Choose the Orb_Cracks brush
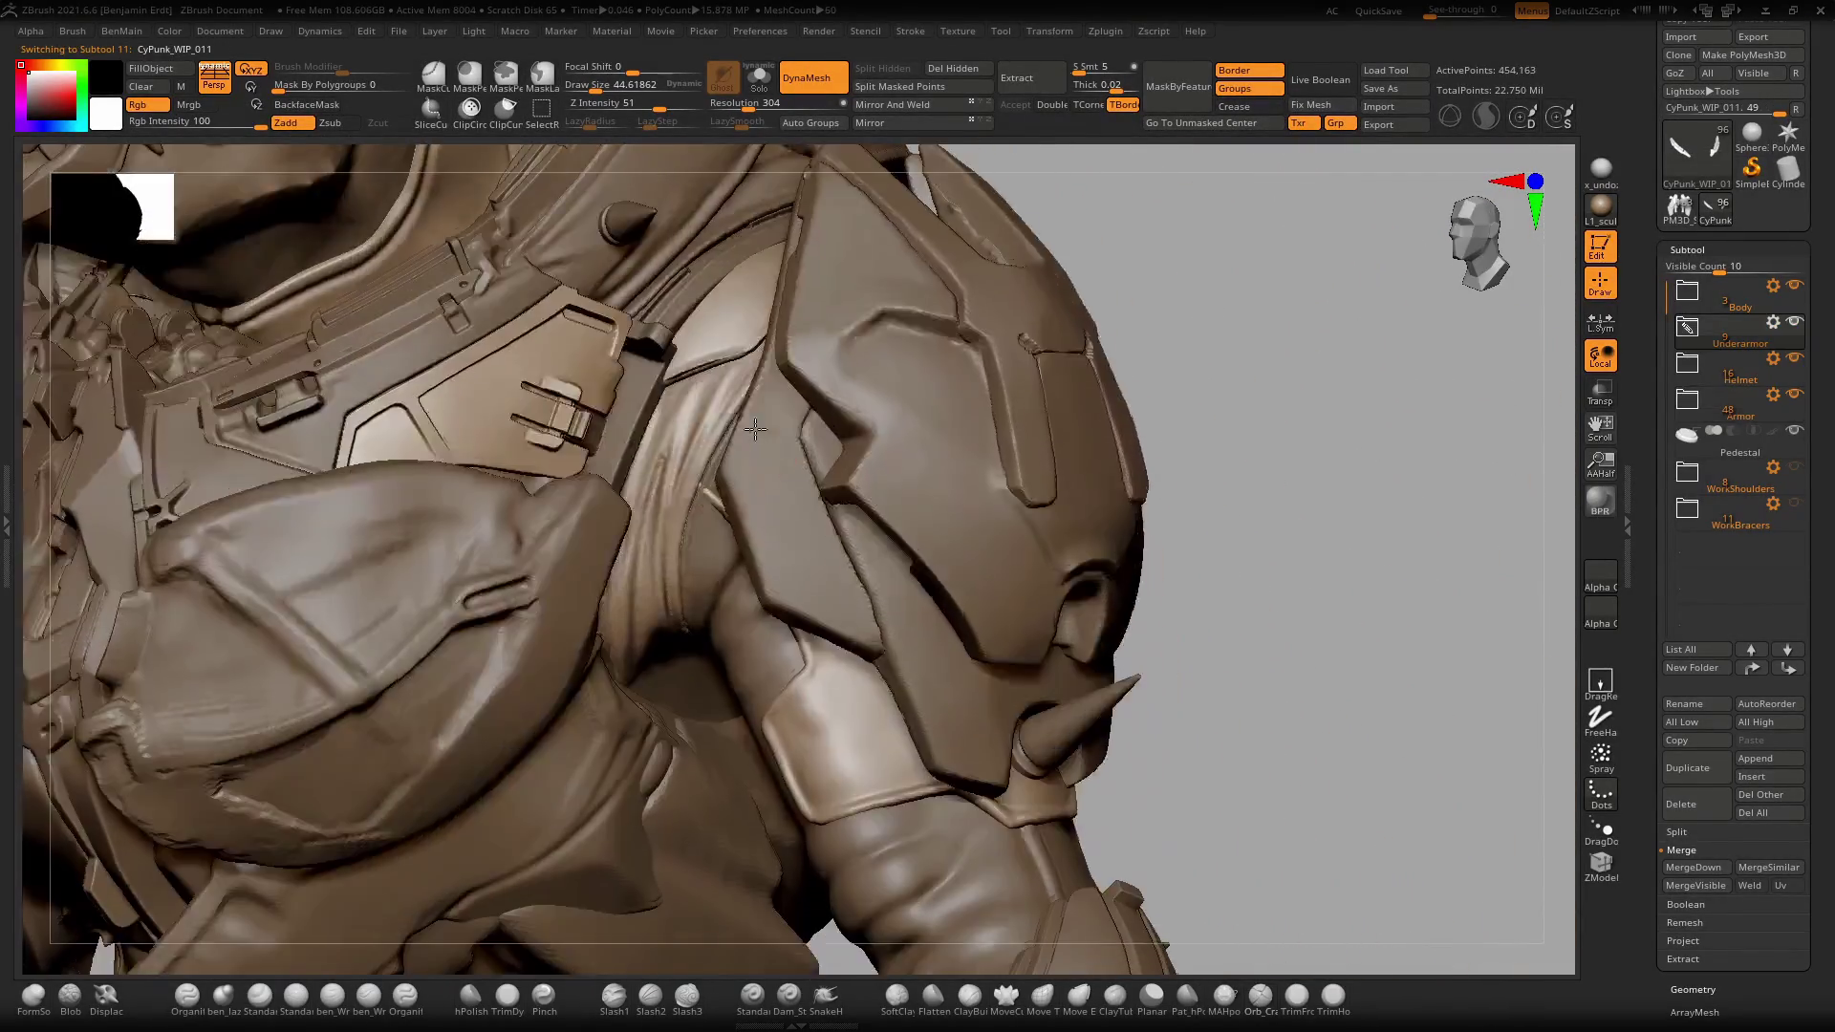 pos(1261,1000)
